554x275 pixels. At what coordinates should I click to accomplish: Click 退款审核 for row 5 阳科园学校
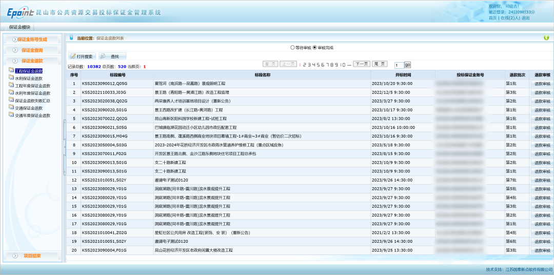[542, 119]
